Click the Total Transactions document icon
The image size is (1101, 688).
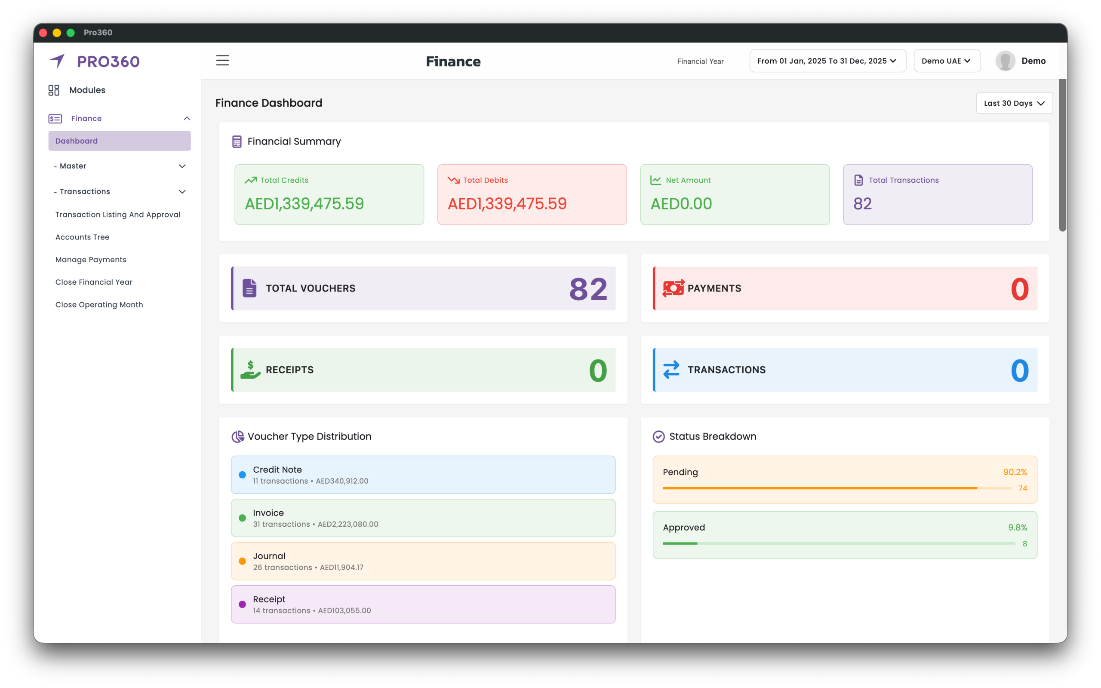(858, 180)
